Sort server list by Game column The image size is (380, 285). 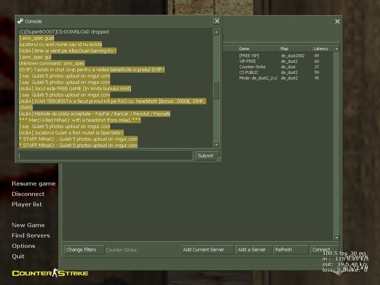(x=258, y=49)
